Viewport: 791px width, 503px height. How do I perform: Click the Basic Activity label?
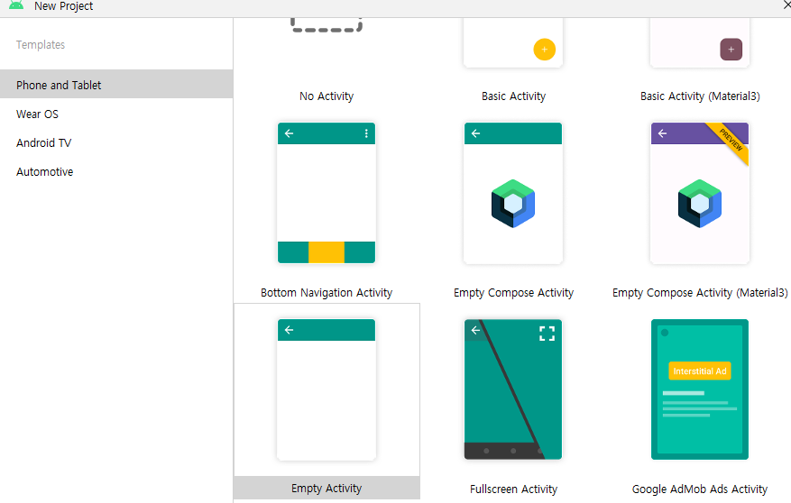513,96
